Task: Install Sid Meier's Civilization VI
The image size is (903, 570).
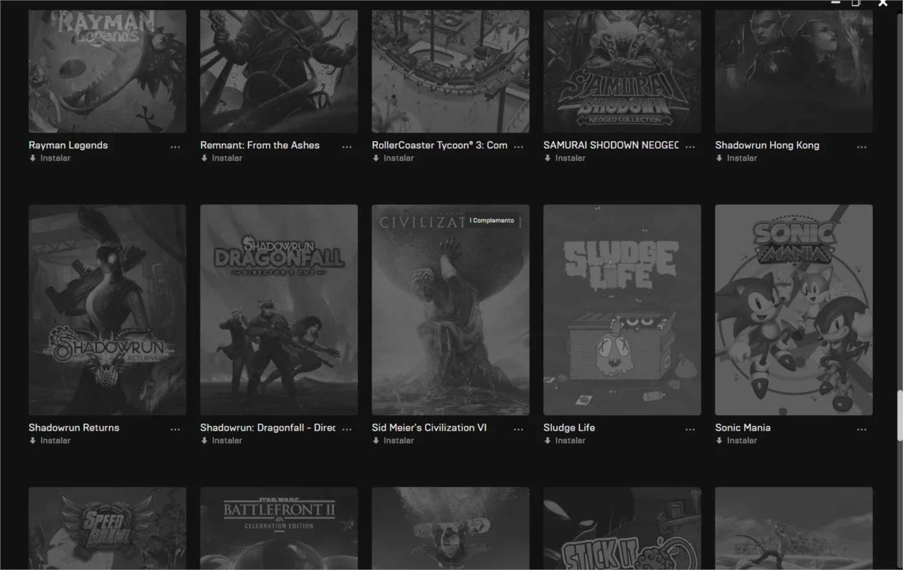Action: pyautogui.click(x=393, y=440)
